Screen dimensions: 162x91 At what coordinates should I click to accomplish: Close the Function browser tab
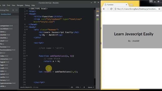pos(126,5)
